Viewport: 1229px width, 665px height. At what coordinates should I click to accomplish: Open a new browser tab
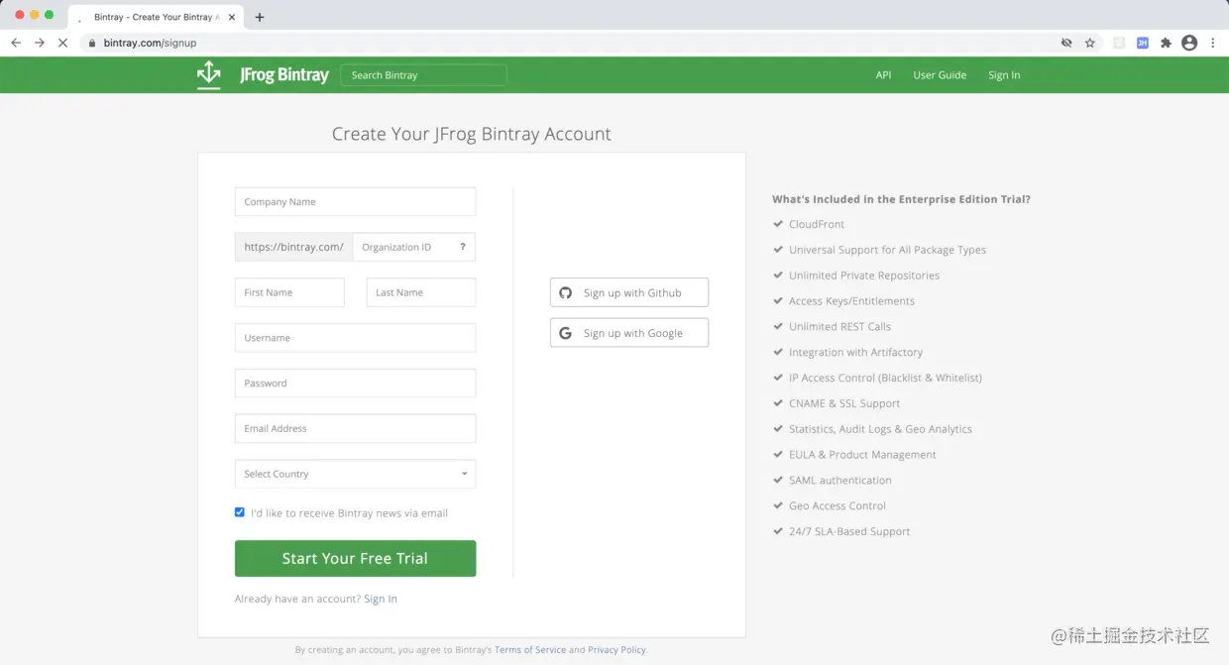259,16
